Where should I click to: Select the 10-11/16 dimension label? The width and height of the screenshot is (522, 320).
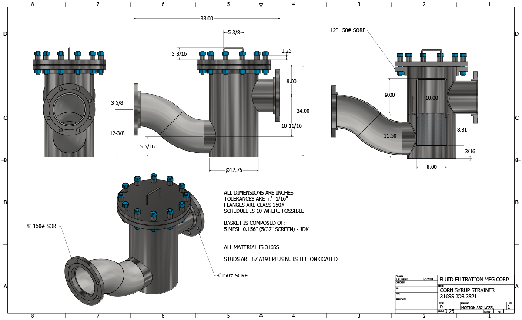292,125
